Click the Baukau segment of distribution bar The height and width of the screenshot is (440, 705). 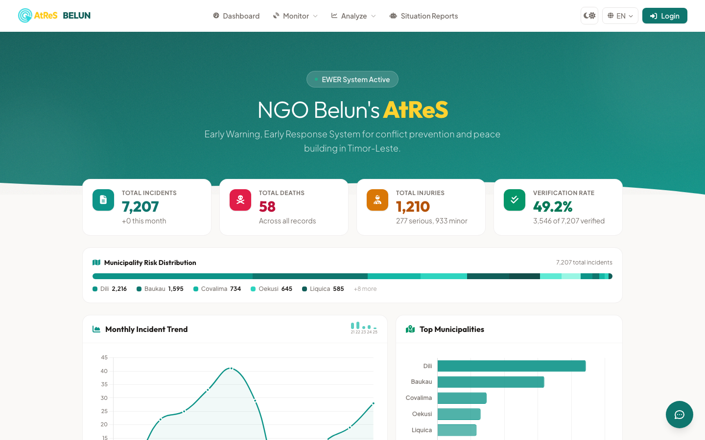tap(310, 276)
